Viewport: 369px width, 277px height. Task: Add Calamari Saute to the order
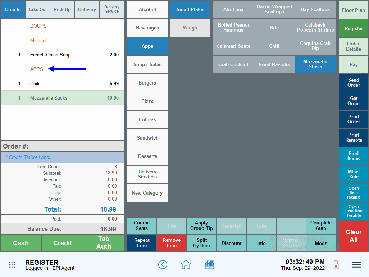(233, 46)
